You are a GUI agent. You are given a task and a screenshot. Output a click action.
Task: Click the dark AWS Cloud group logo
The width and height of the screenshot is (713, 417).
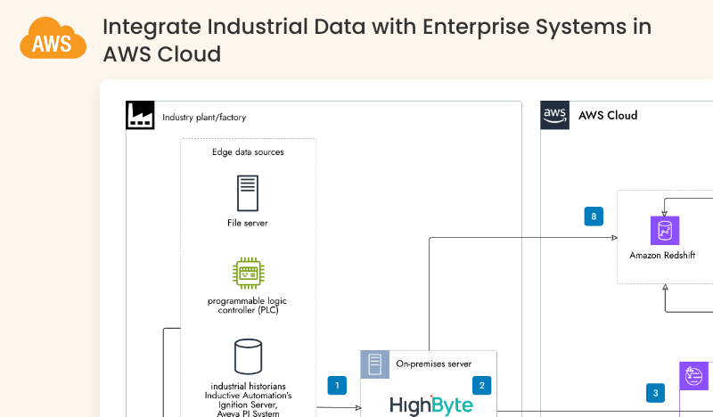[554, 116]
